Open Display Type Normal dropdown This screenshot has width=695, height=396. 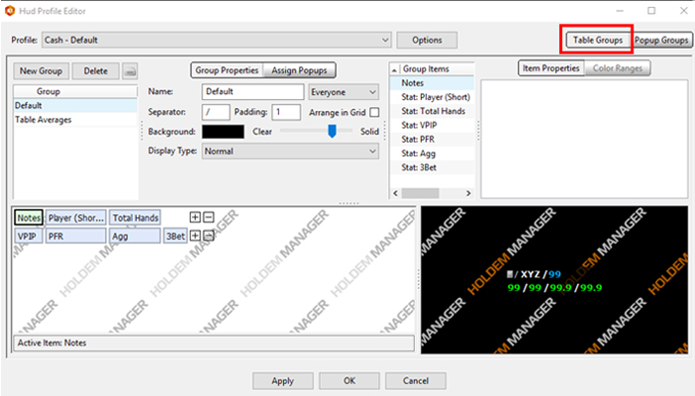pyautogui.click(x=290, y=151)
